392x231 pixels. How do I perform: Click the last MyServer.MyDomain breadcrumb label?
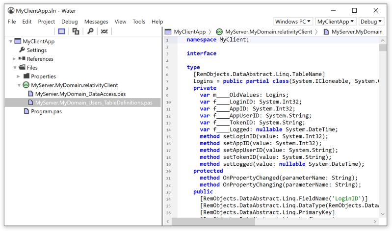pos(357,32)
